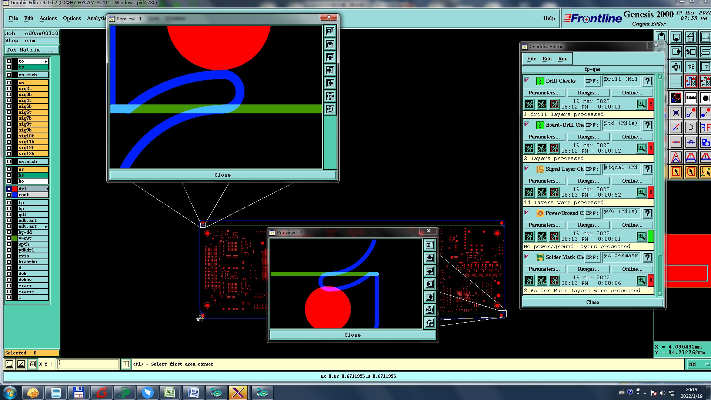Run Signal Layer Check via first runner icon

(530, 192)
